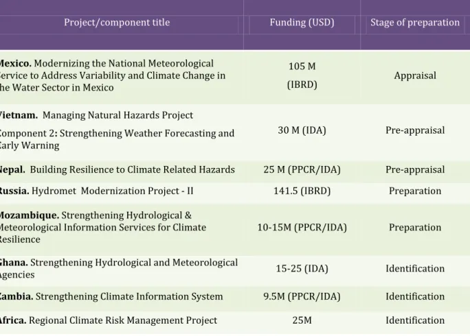Click Identification in the Zambia row
The image size is (470, 336).
[415, 296]
